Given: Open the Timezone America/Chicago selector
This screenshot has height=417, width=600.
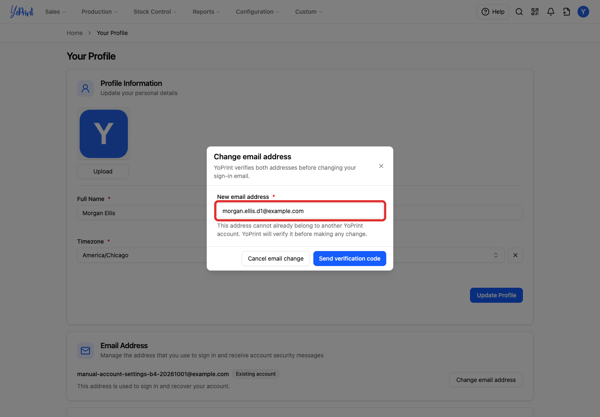Looking at the screenshot, I should coord(291,255).
